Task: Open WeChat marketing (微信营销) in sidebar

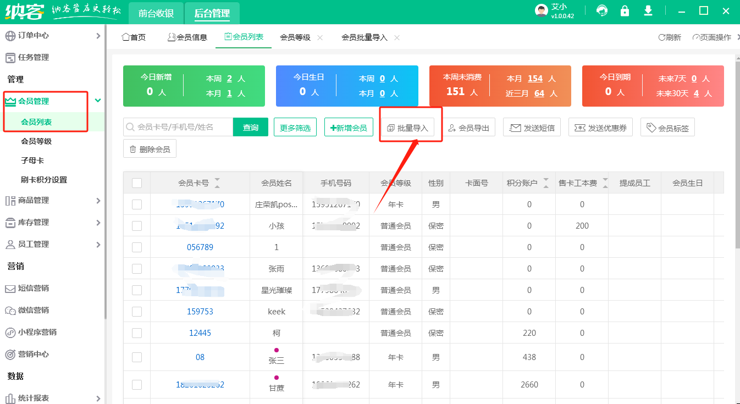Action: point(33,310)
